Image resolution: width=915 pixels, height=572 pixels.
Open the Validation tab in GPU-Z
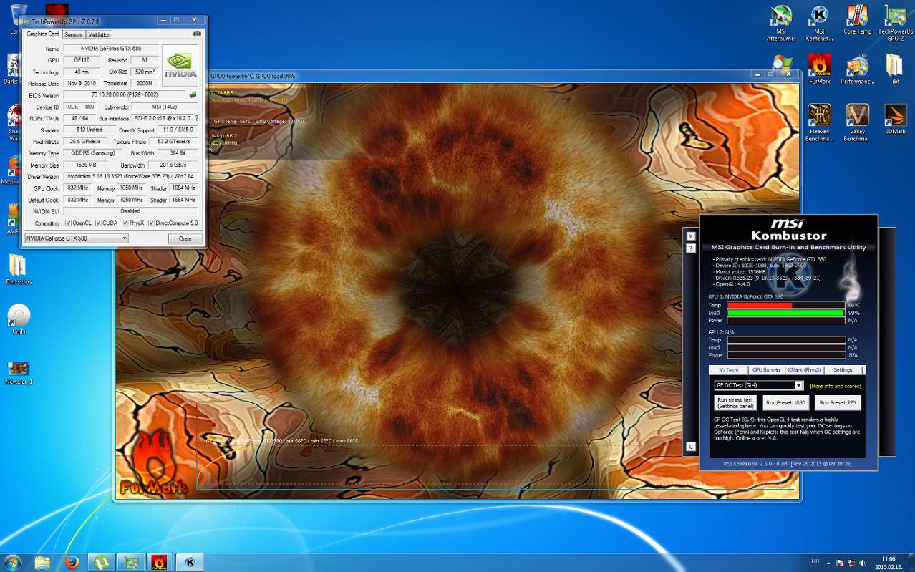pyautogui.click(x=99, y=34)
